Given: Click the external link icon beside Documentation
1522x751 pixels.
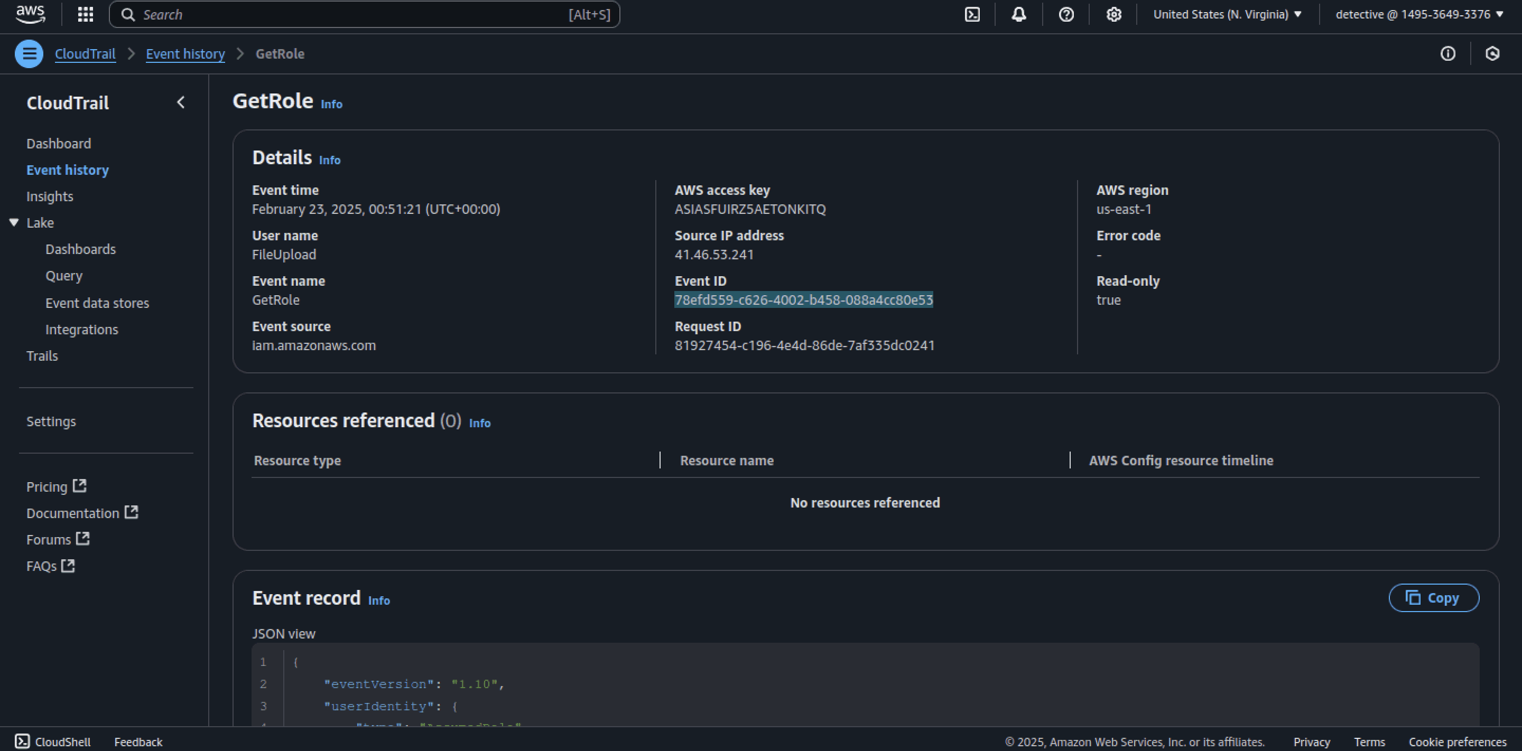Looking at the screenshot, I should [132, 512].
